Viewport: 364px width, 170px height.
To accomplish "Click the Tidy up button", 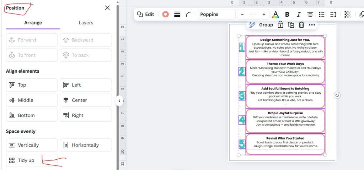I will coord(32,160).
